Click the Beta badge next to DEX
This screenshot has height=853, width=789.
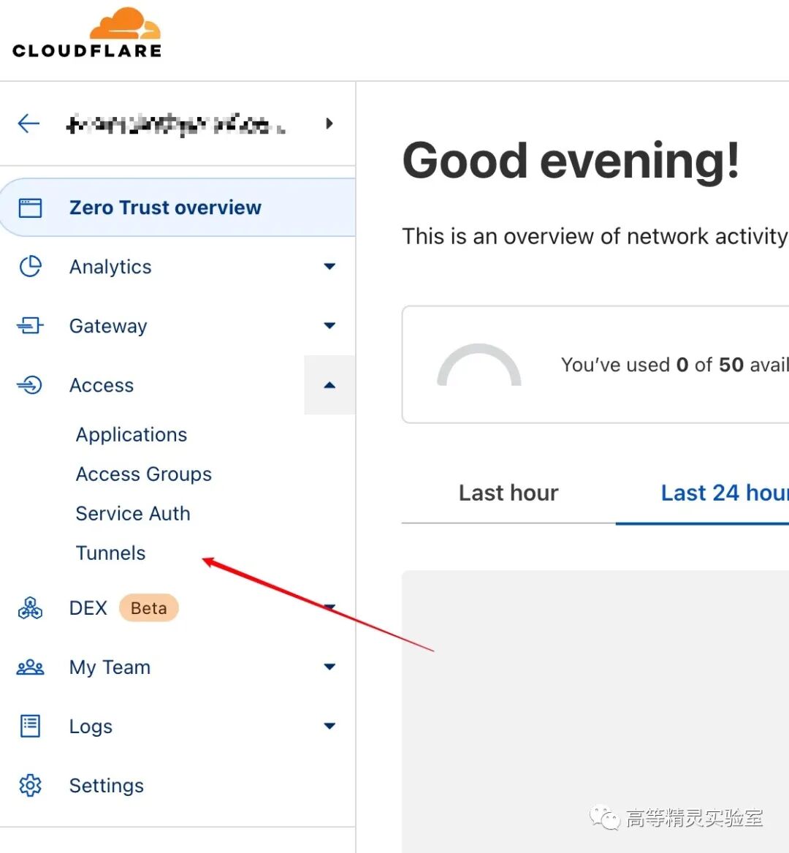click(148, 607)
